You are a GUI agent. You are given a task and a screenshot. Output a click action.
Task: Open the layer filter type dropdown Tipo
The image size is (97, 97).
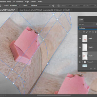point(86,24)
